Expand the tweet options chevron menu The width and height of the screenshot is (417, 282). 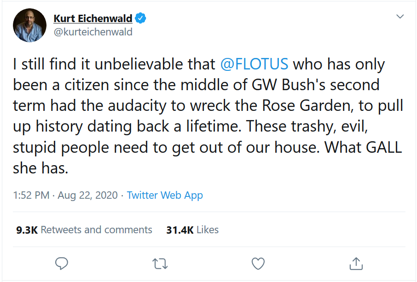click(400, 17)
